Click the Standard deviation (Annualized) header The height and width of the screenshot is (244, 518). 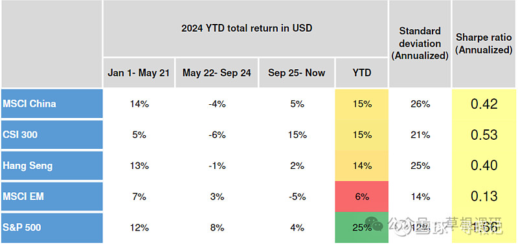(x=420, y=44)
